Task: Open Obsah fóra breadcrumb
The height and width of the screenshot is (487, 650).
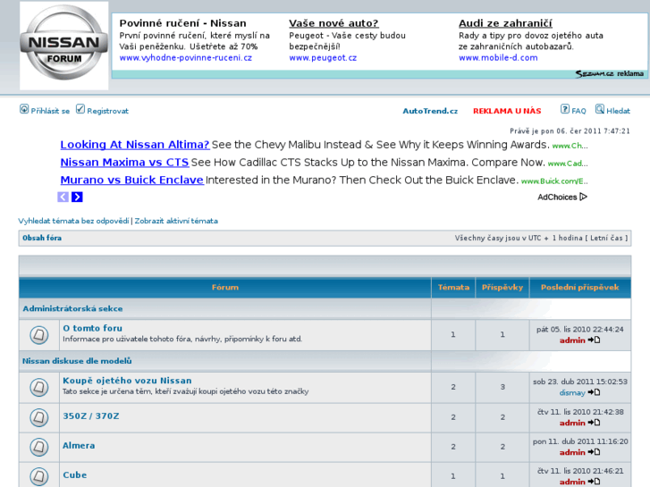Action: [x=42, y=238]
